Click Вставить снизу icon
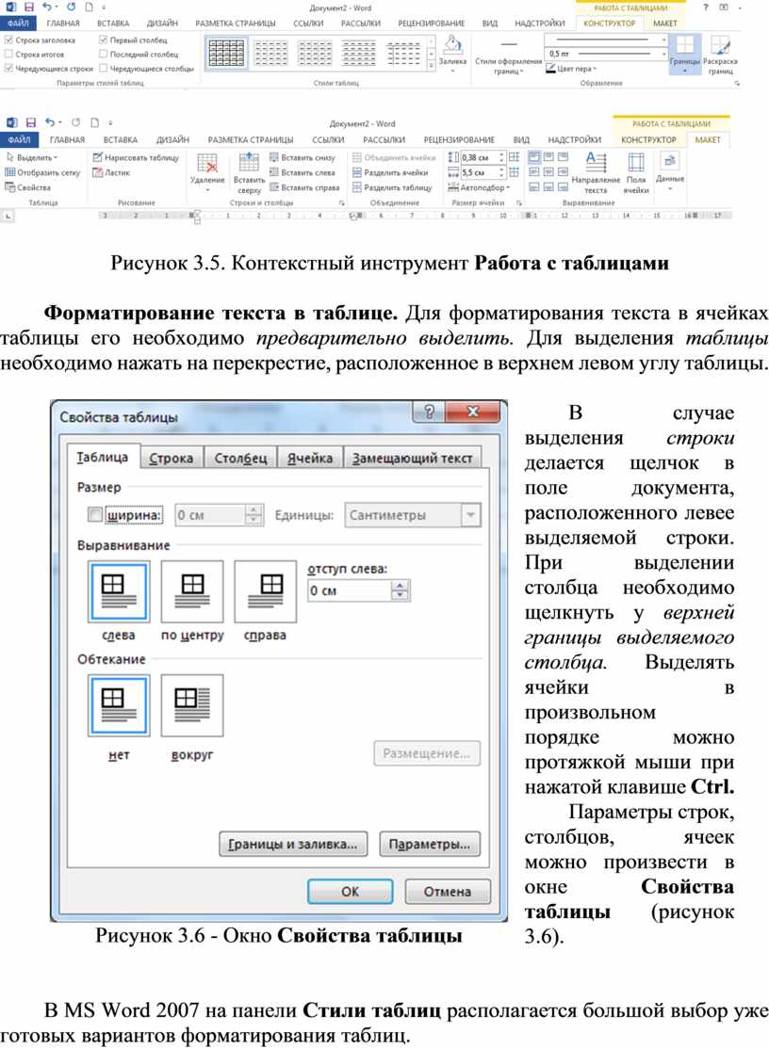 [274, 157]
